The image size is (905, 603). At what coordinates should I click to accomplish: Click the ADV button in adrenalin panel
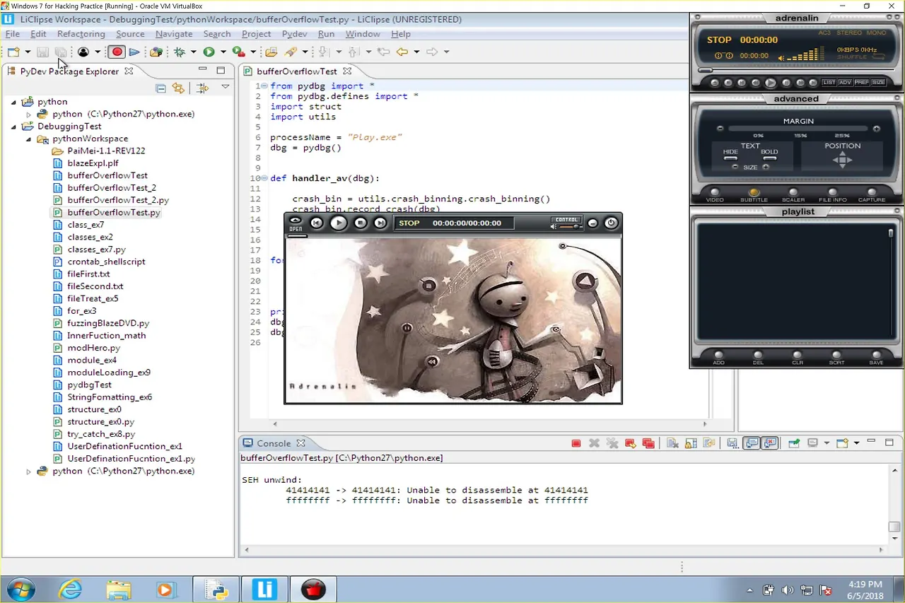[846, 83]
